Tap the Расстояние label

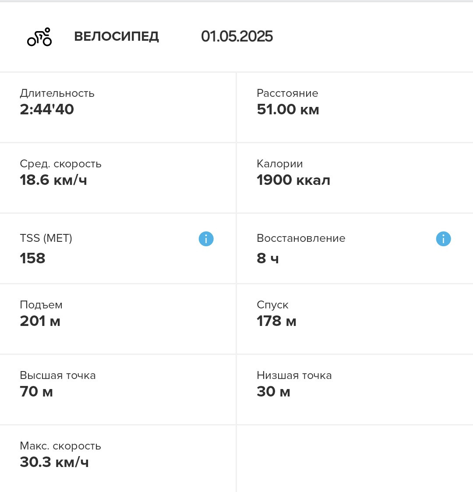[x=287, y=93]
